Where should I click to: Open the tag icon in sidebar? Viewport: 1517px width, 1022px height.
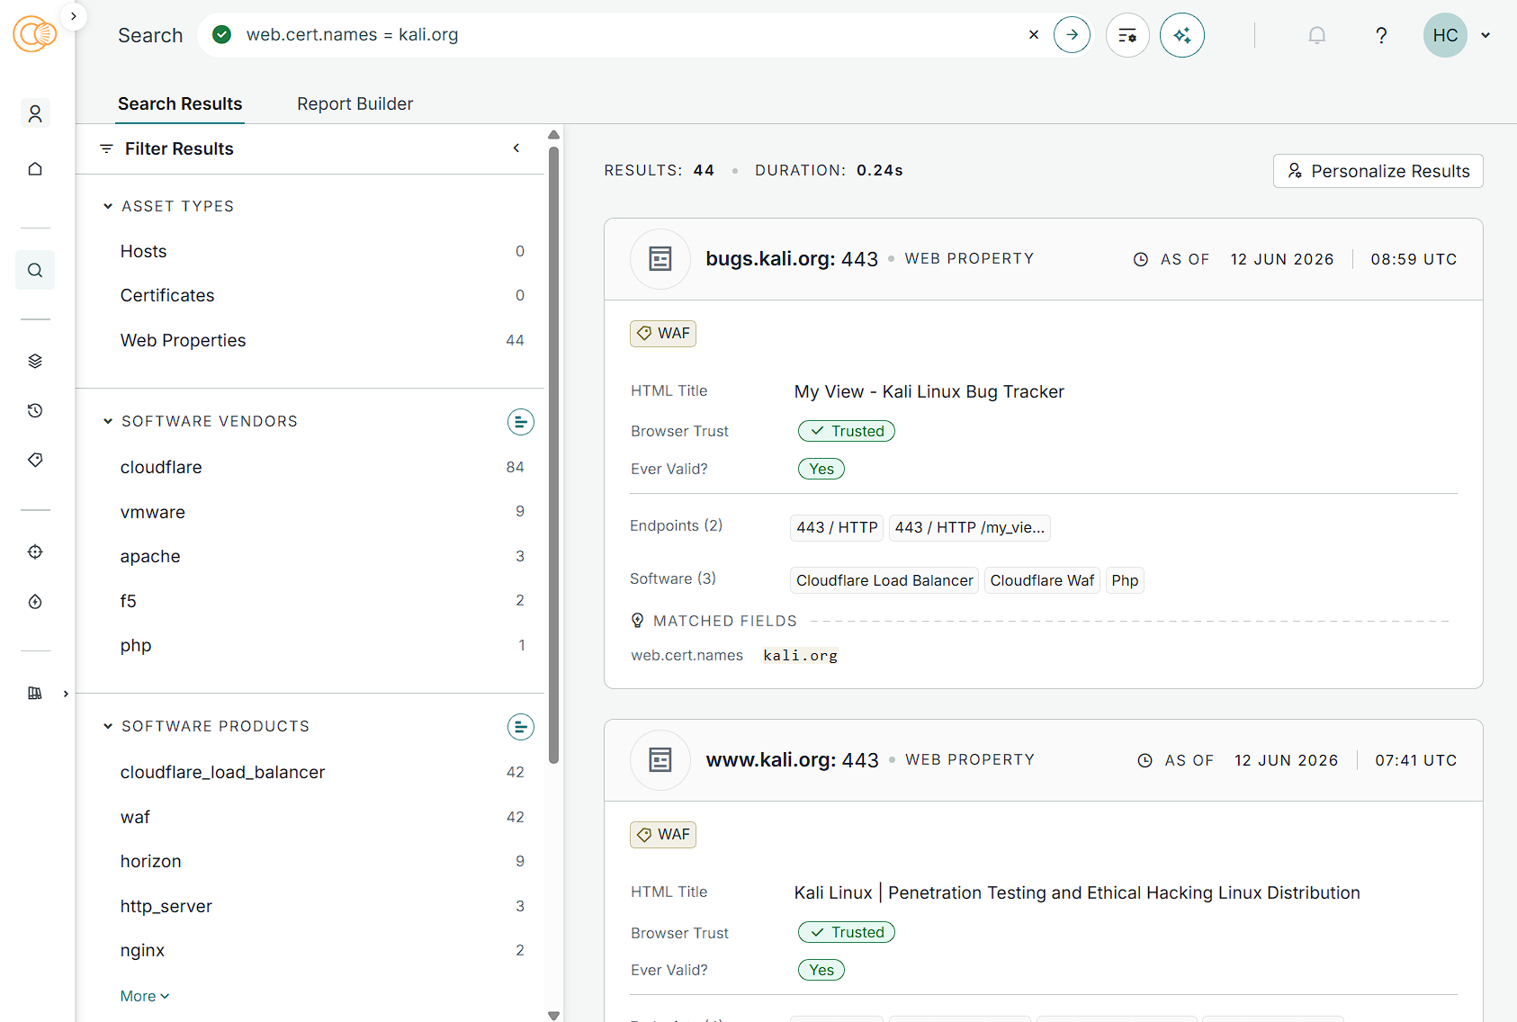(35, 460)
